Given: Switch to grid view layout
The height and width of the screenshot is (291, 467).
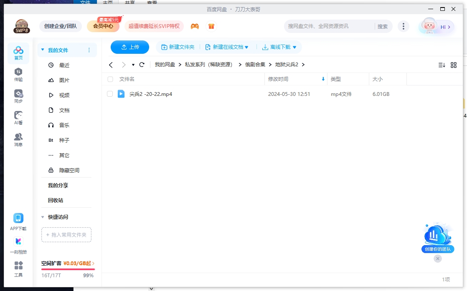Looking at the screenshot, I should (454, 65).
